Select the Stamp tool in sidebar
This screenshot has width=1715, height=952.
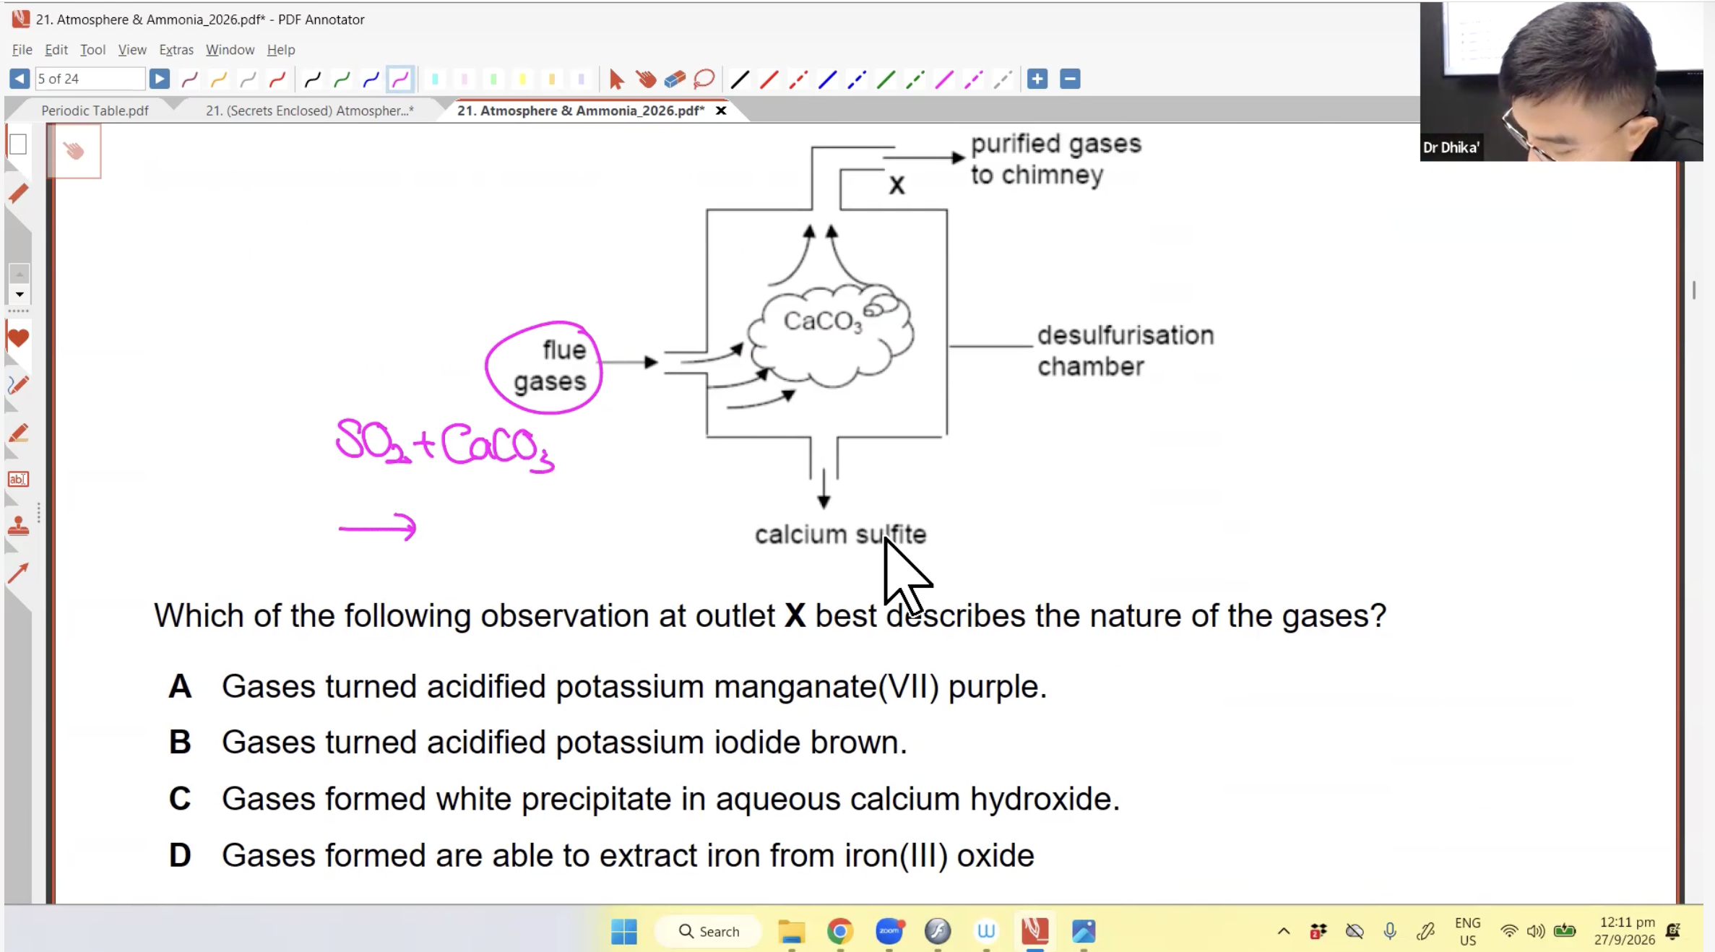[18, 526]
